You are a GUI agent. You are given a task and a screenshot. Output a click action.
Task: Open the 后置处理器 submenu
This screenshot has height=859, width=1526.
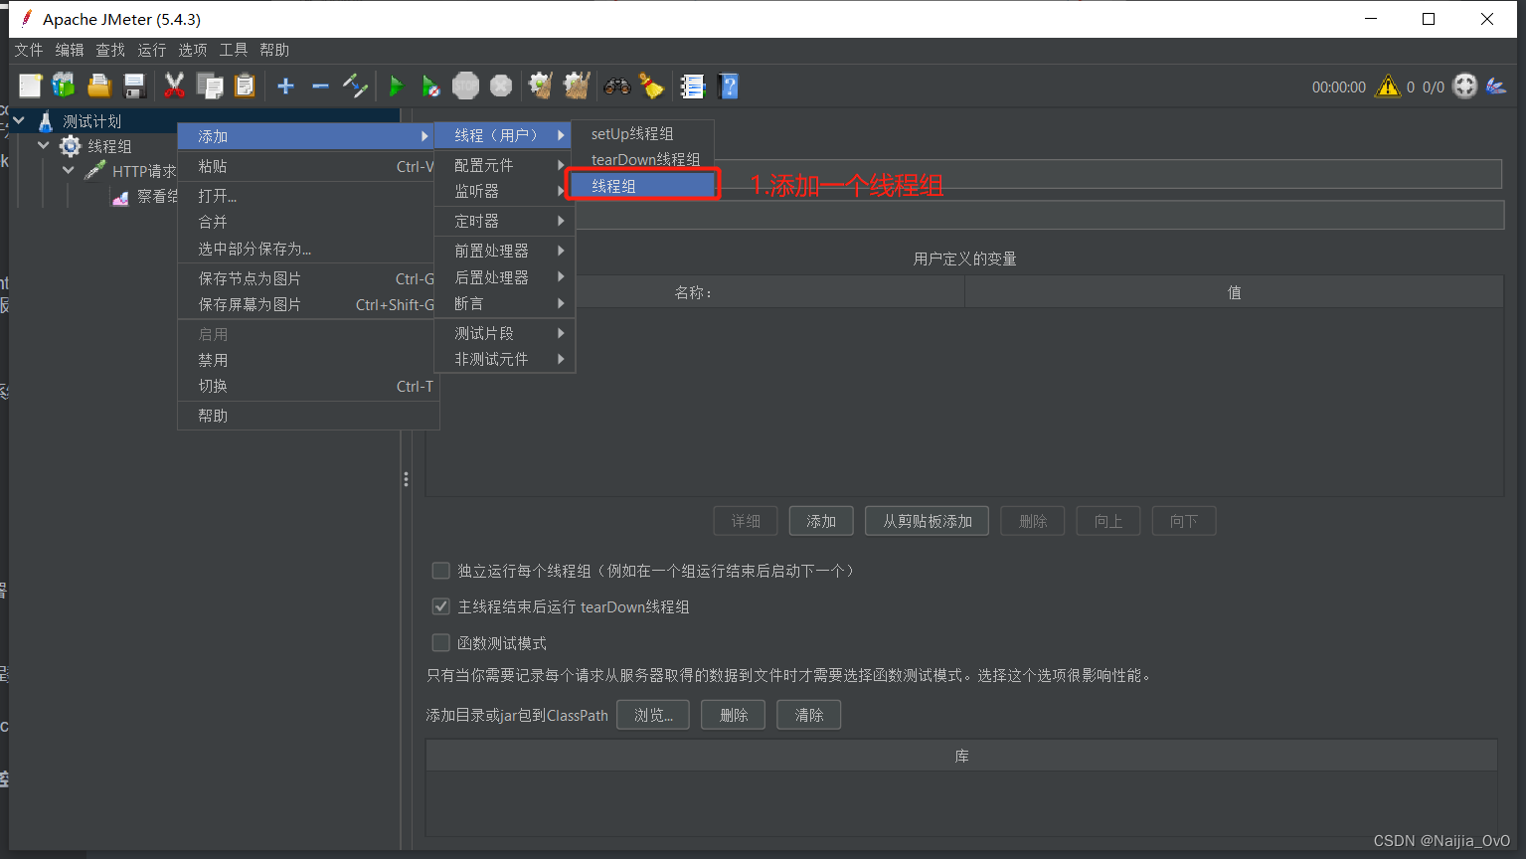click(x=505, y=277)
